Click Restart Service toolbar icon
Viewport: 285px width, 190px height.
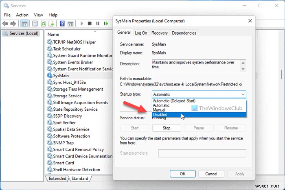pyautogui.click(x=106, y=24)
